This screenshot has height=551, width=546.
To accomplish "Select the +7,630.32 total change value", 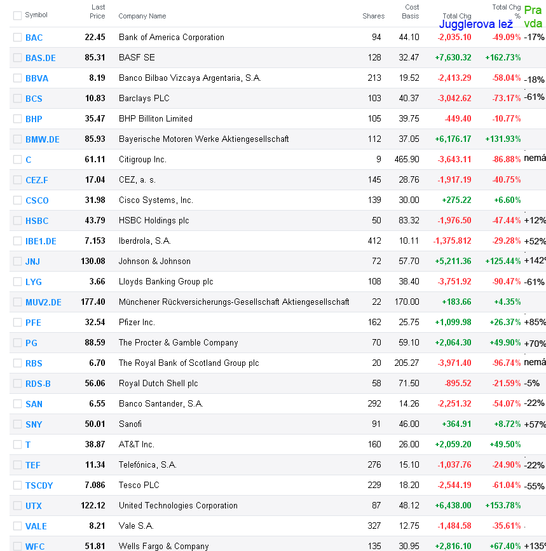I will coord(453,58).
